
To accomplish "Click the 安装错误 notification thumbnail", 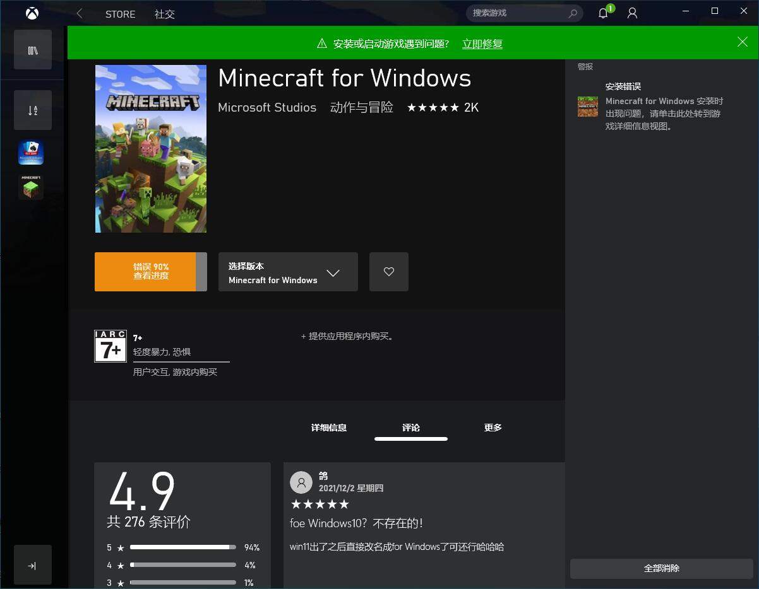I will coord(588,107).
